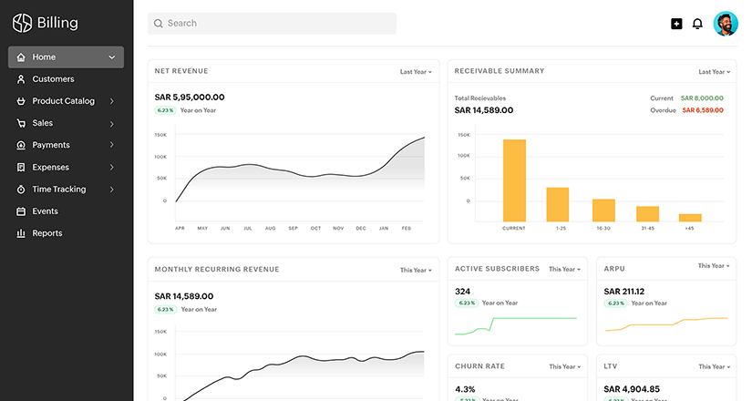Click the search magnifier icon

(x=159, y=24)
